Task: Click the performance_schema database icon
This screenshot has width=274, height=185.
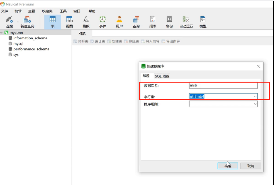Action: tap(10, 49)
